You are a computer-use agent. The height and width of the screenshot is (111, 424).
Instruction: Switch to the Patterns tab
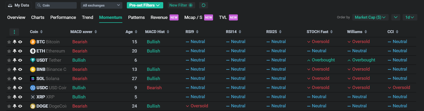click(136, 17)
